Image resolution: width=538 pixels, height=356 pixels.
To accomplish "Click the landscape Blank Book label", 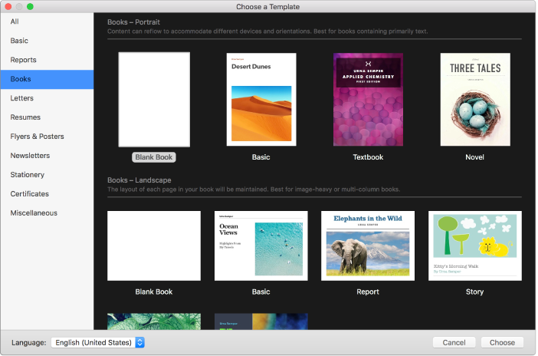I will pos(154,292).
